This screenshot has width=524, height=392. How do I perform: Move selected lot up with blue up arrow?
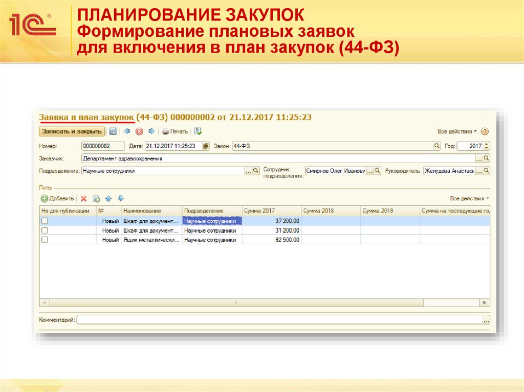click(108, 198)
